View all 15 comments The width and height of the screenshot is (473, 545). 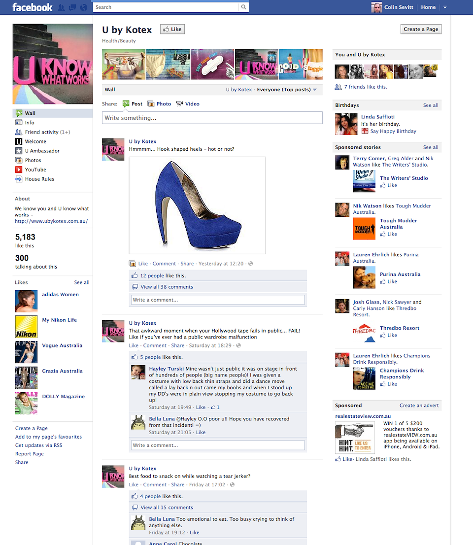click(x=167, y=508)
